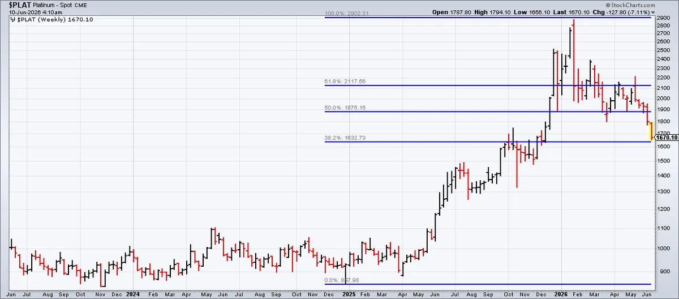Click the "38.2%: 1632.73" Fibonacci label
This screenshot has width=679, height=299.
pyautogui.click(x=345, y=138)
